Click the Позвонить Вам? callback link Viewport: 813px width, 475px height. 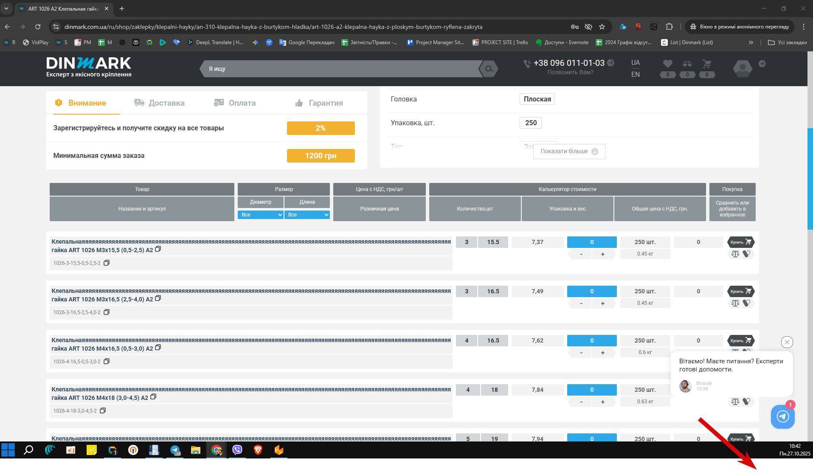570,73
